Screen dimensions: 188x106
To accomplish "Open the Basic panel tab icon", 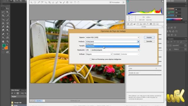I will [x=128, y=24].
